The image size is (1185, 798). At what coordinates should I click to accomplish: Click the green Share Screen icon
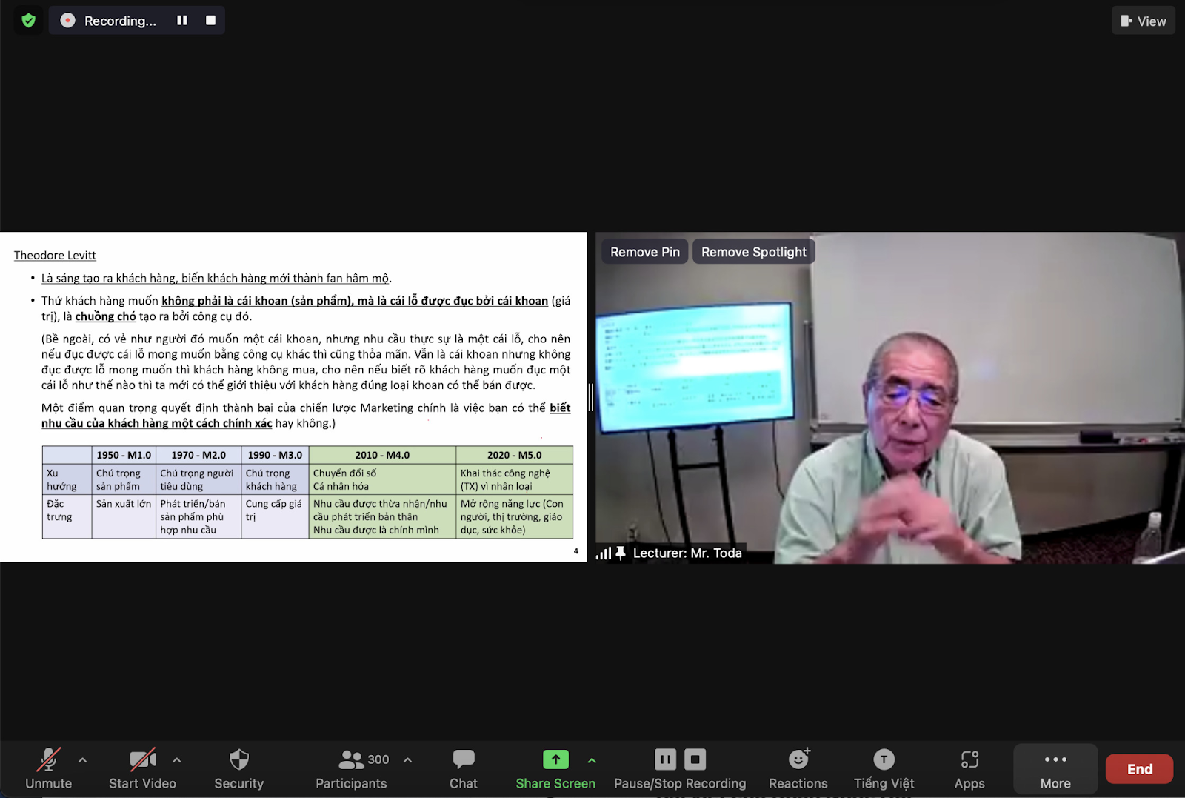pos(555,759)
